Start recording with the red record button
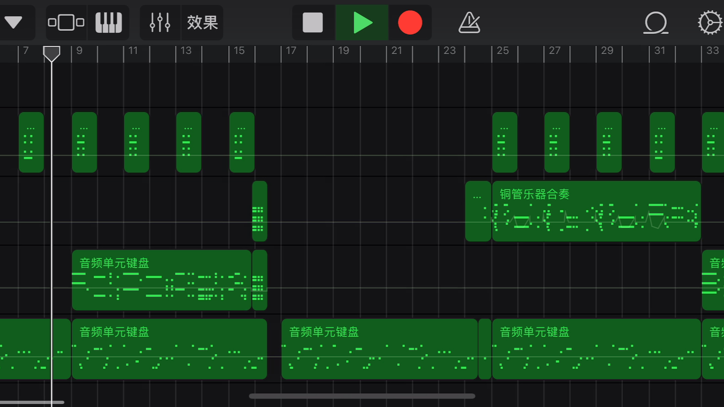The width and height of the screenshot is (724, 407). pyautogui.click(x=410, y=22)
